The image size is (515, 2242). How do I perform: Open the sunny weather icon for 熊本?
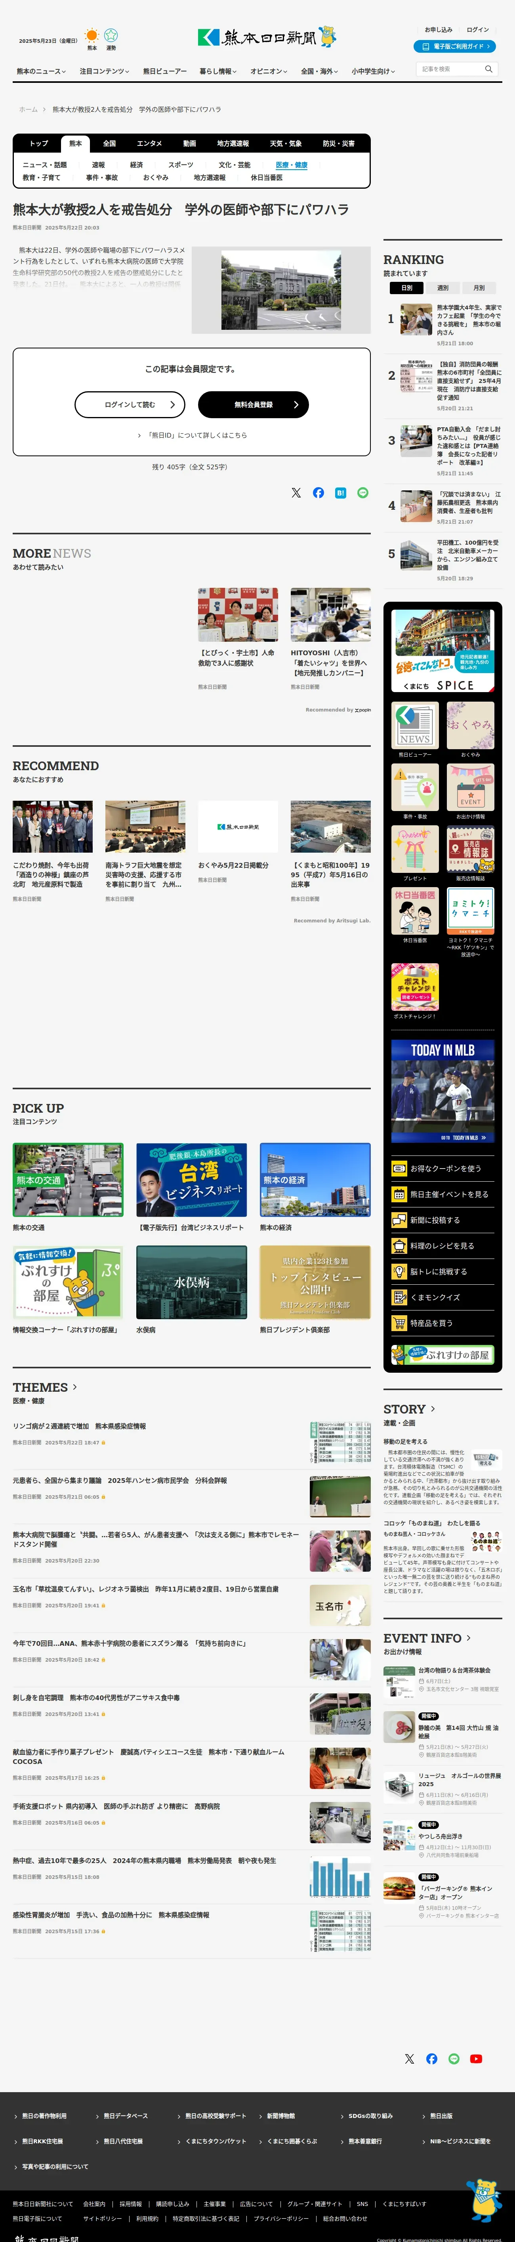click(92, 36)
